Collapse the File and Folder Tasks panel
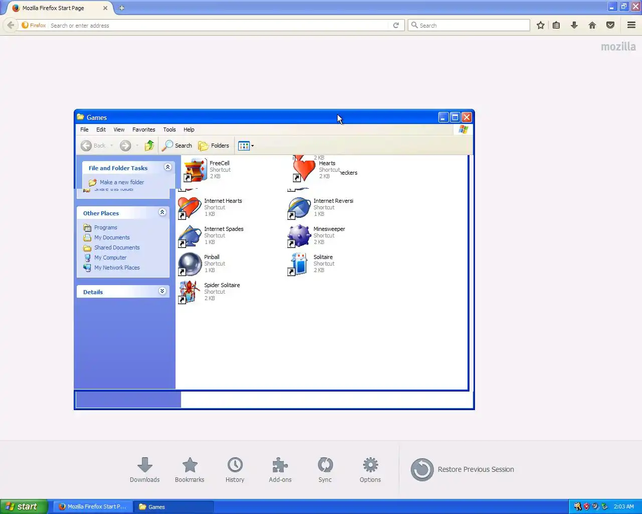The image size is (642, 514). [x=168, y=167]
